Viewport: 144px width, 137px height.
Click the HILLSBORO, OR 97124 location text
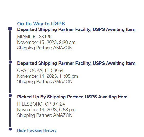pyautogui.click(x=41, y=104)
